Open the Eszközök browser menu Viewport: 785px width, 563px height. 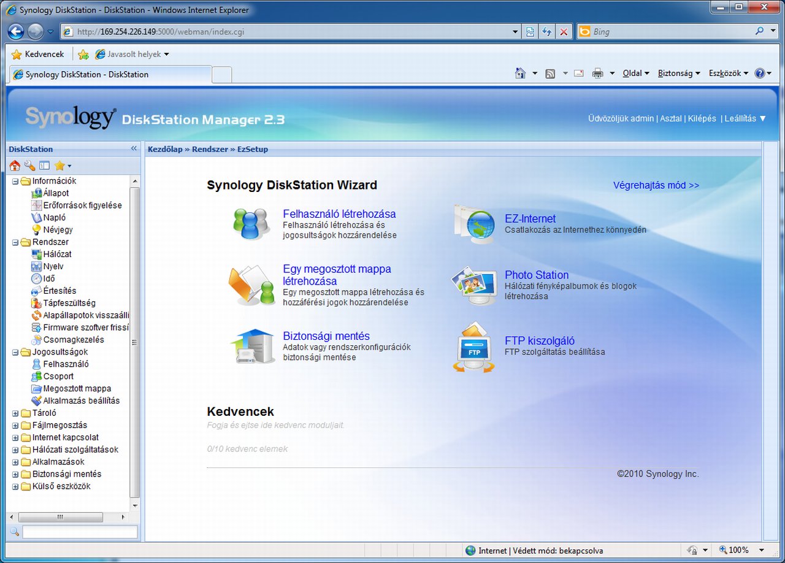[x=728, y=74]
